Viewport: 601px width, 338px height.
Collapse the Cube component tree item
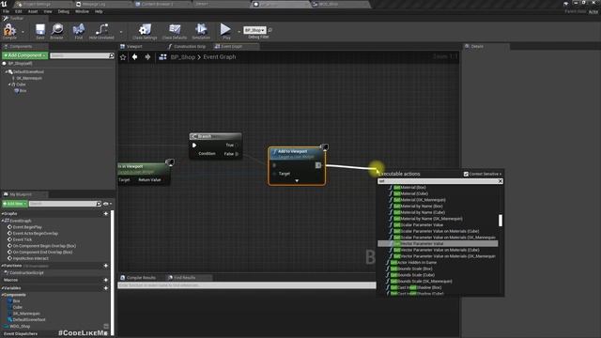point(9,84)
